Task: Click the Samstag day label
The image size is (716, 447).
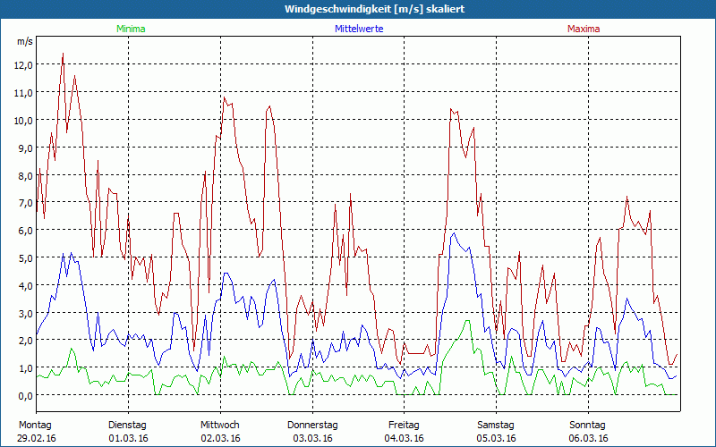Action: click(496, 426)
